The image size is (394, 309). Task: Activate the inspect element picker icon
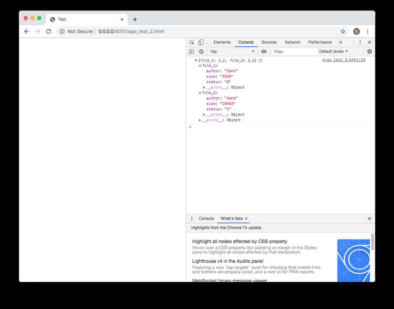(x=192, y=42)
